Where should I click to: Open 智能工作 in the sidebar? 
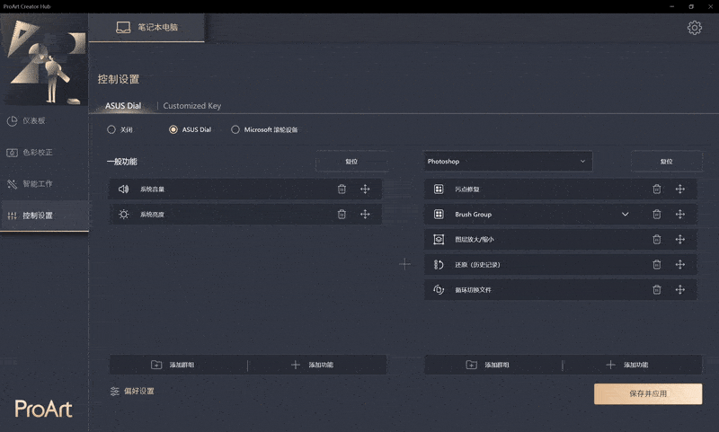(36, 184)
